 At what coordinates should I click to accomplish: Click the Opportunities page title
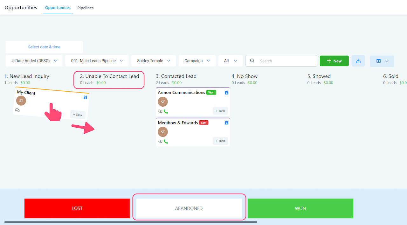click(21, 7)
